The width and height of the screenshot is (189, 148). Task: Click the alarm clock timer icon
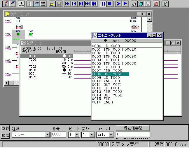click(x=141, y=4)
